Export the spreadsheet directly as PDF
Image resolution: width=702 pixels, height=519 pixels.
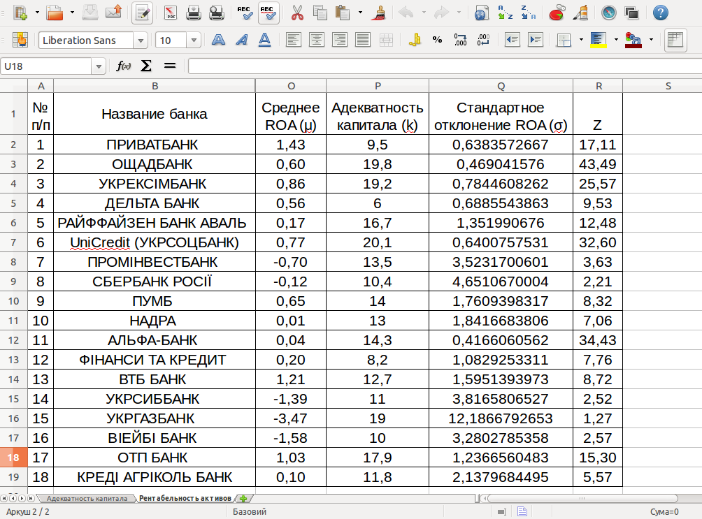point(170,13)
